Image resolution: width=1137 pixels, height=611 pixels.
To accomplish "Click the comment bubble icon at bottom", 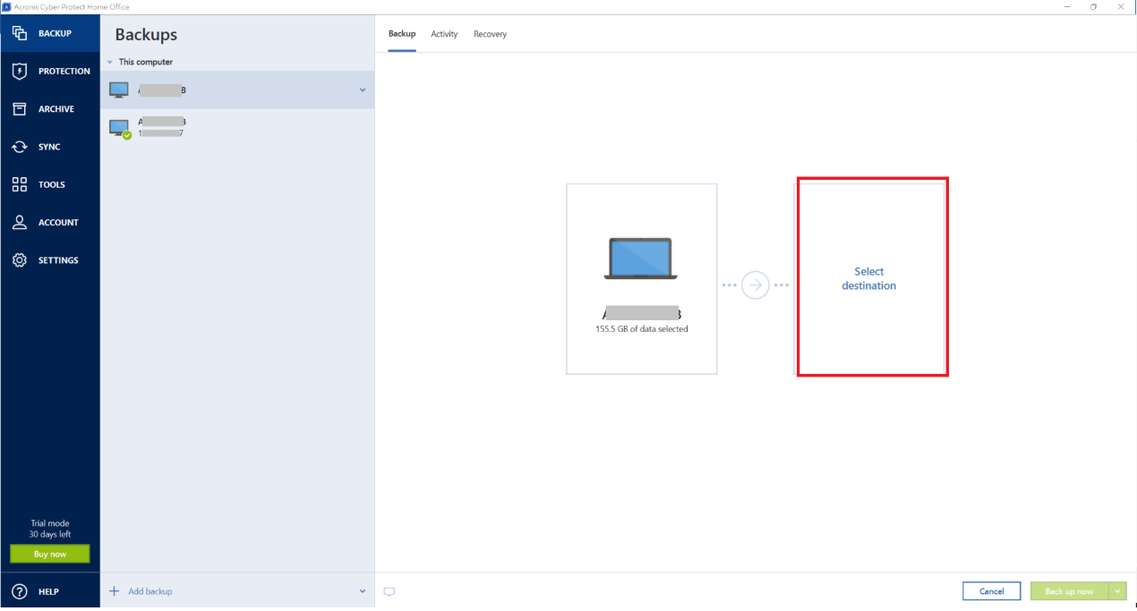I will pos(389,591).
